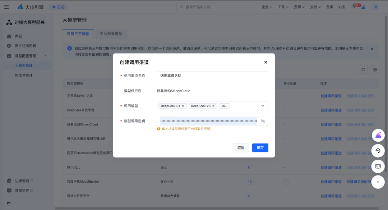Select 大模型管理 in sidebar
Viewport: 388px width, 210px height.
point(27,65)
